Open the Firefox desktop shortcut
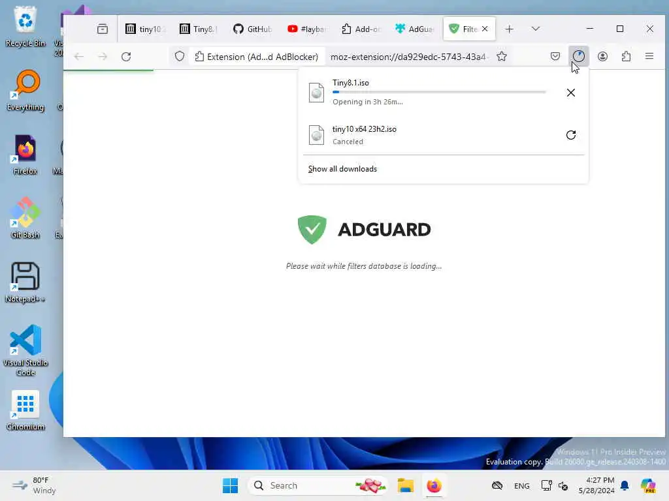This screenshot has height=501, width=669. [x=25, y=155]
